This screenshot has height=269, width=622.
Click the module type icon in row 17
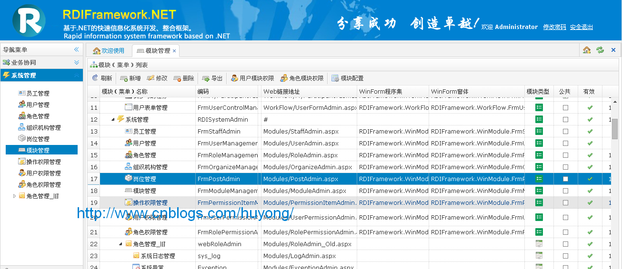[x=539, y=179]
